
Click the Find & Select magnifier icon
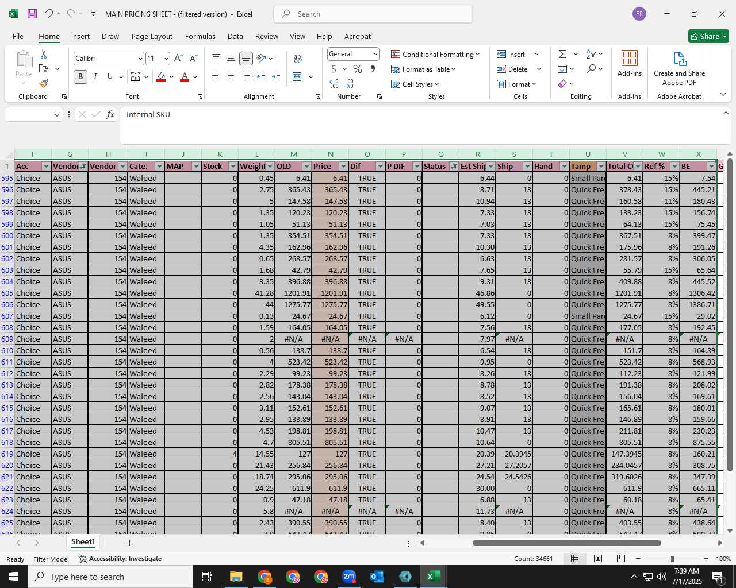click(591, 69)
